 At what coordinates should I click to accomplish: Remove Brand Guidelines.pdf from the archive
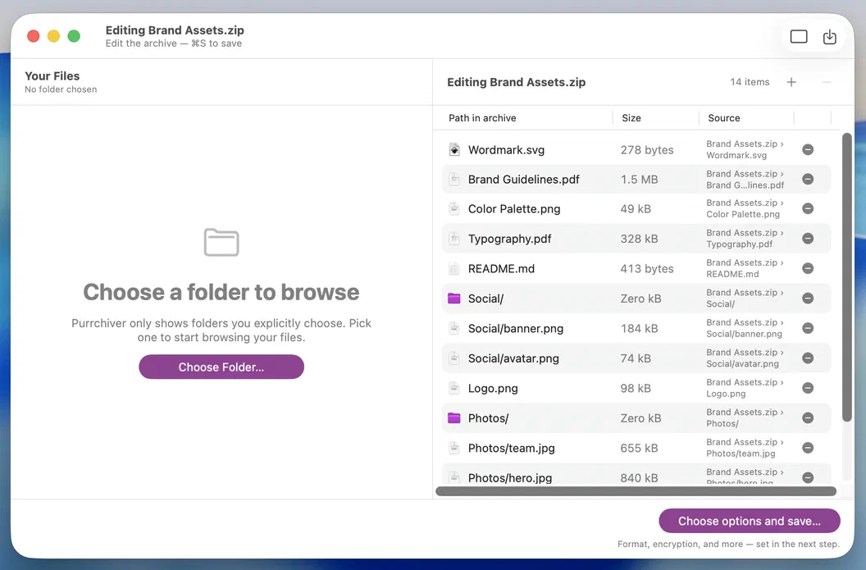point(808,179)
